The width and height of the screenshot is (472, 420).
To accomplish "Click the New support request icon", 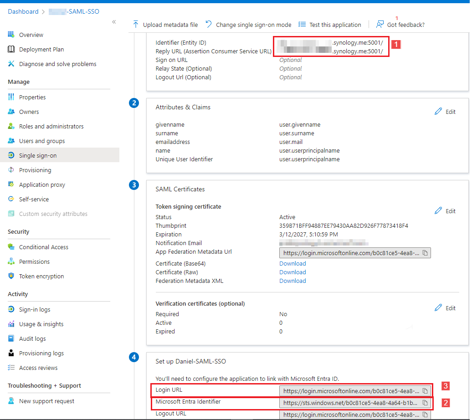I will coord(11,401).
